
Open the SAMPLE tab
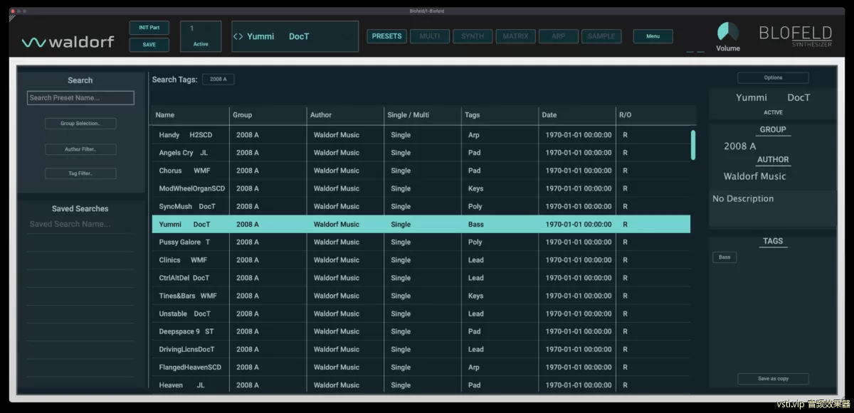pos(601,36)
